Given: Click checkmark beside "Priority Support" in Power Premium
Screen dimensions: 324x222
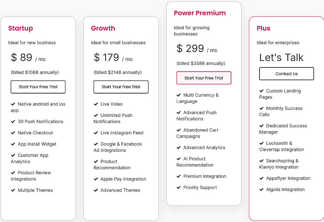Looking at the screenshot, I should [178, 187].
